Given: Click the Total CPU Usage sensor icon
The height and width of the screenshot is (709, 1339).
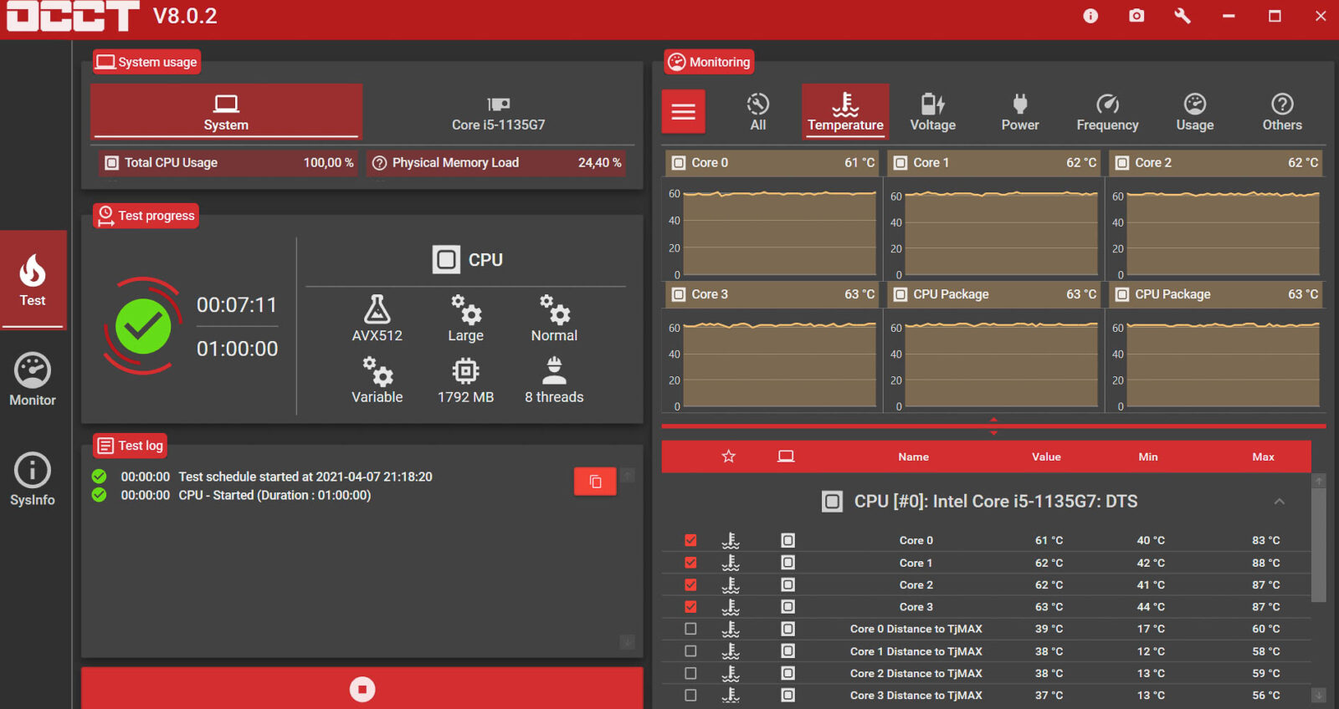Looking at the screenshot, I should (111, 163).
